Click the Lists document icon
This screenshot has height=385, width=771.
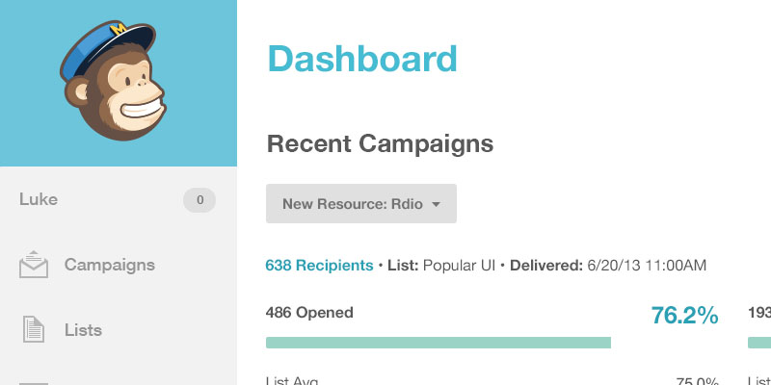click(34, 330)
